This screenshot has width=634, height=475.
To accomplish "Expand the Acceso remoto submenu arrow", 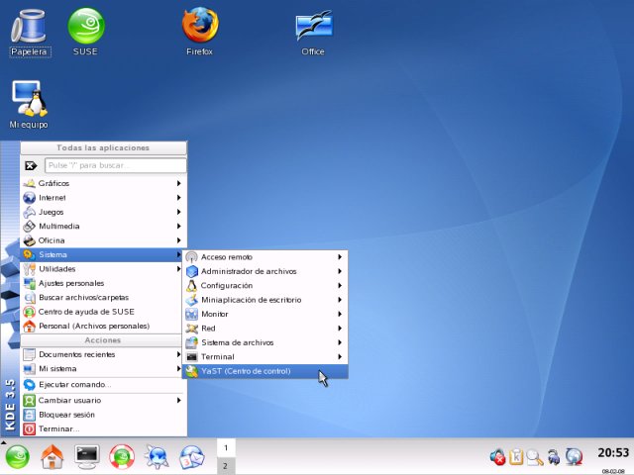I will (340, 257).
